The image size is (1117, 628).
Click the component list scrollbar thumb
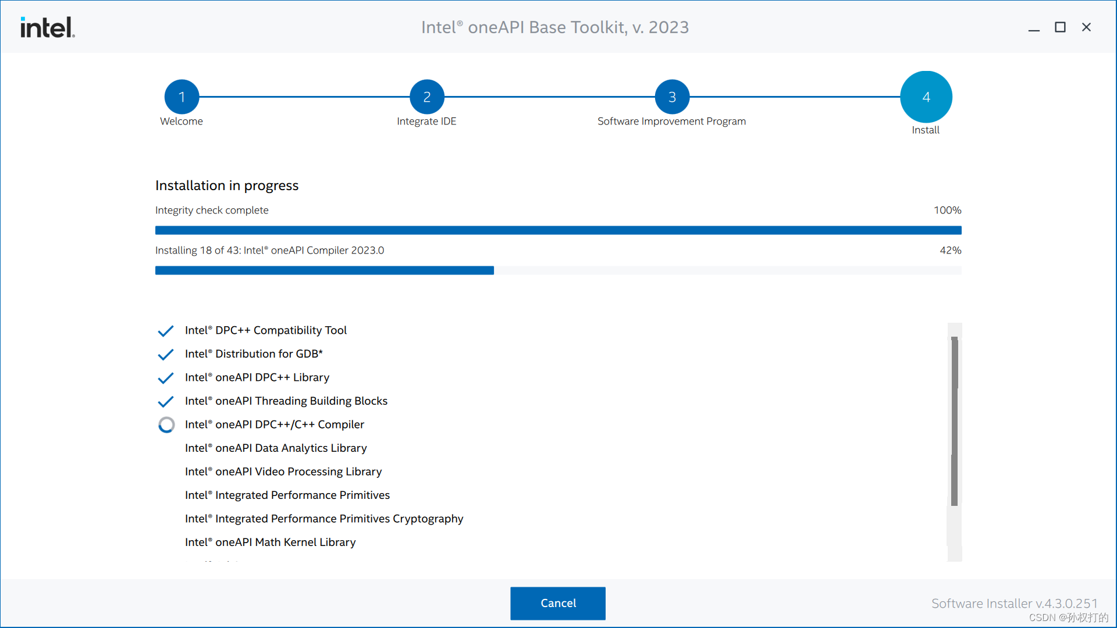tap(954, 421)
